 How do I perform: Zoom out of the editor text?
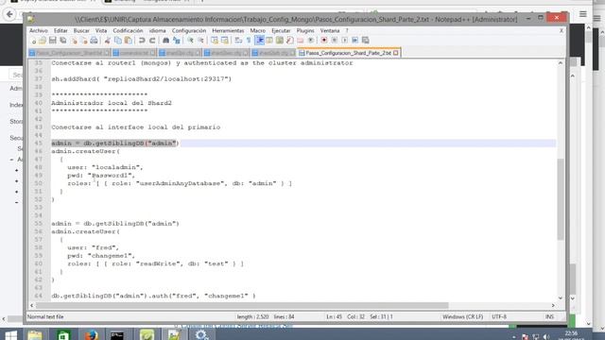pos(200,41)
